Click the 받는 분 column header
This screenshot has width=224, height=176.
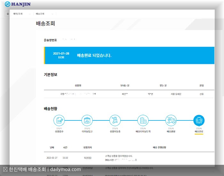point(163,86)
